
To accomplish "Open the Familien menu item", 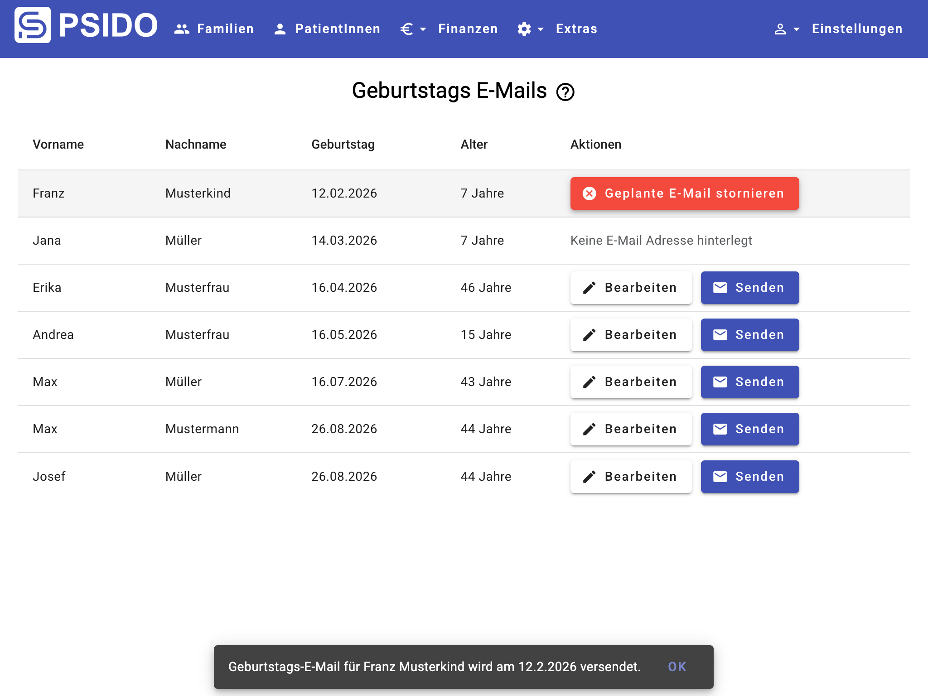I will coord(225,29).
